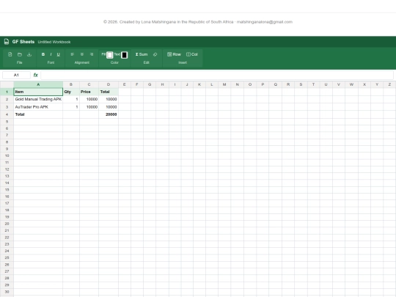Select the Item header cell

click(x=38, y=92)
